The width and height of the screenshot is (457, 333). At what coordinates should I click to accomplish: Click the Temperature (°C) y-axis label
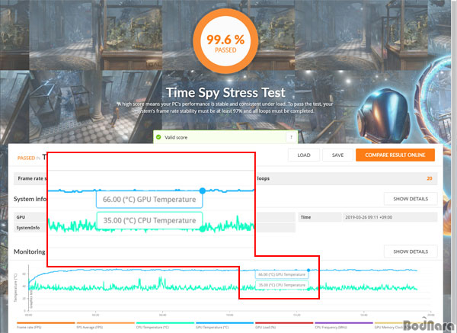coord(16,287)
